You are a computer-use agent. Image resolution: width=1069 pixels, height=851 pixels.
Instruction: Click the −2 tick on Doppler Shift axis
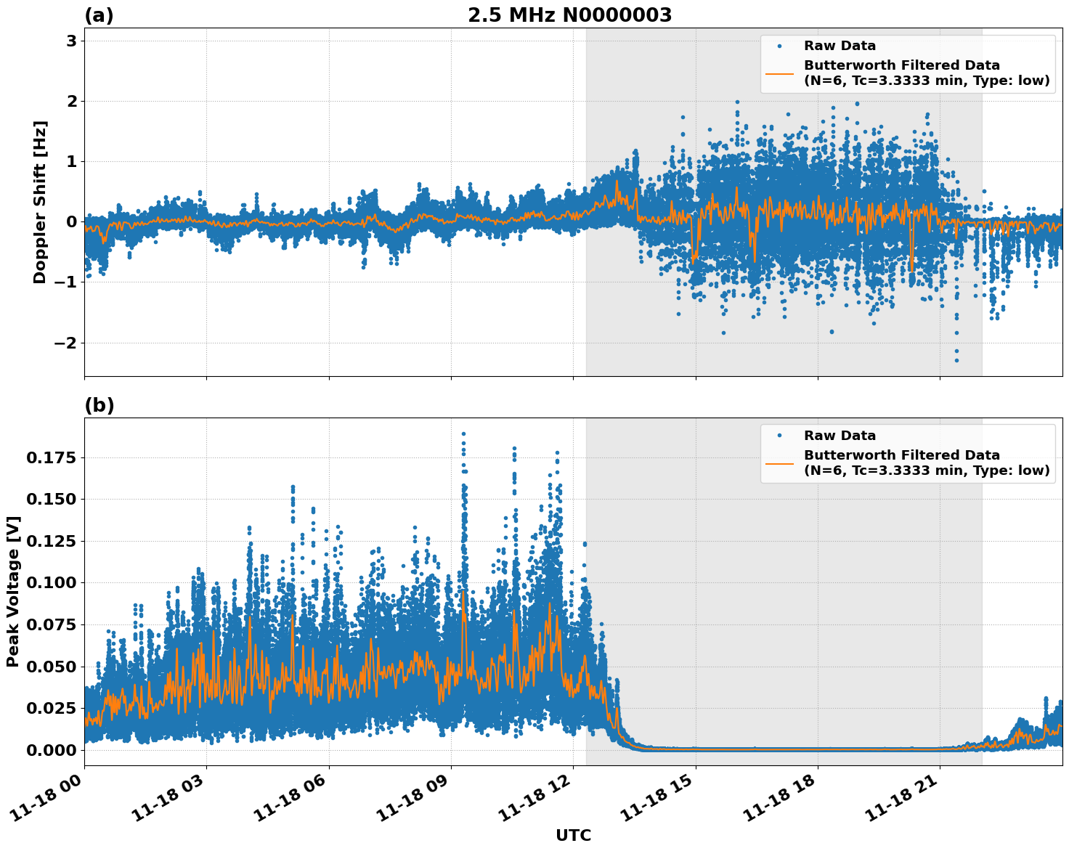(x=64, y=343)
